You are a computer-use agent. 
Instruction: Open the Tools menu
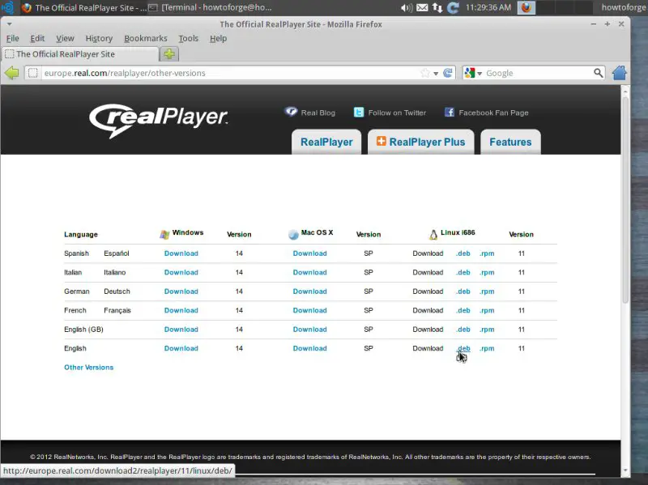pyautogui.click(x=189, y=38)
